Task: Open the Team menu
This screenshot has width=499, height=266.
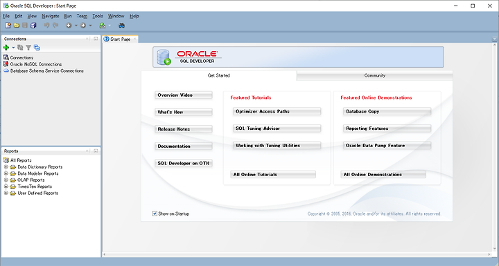Action: (x=82, y=16)
